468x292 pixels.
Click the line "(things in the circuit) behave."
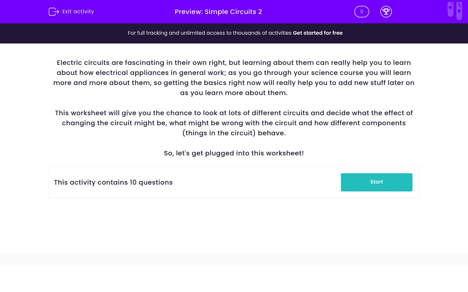pyautogui.click(x=234, y=133)
